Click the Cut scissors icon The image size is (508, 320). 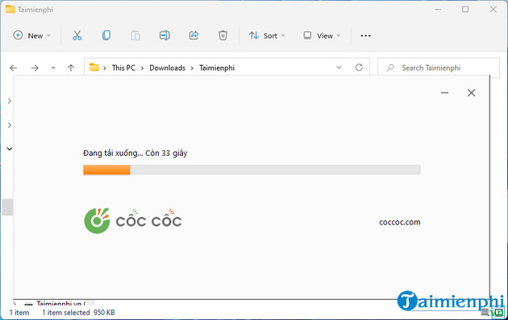[77, 35]
